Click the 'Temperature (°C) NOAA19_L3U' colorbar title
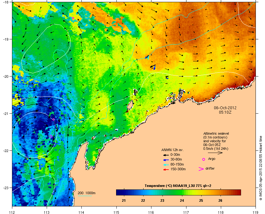Viewport: 265px width, 214px height. coord(170,186)
